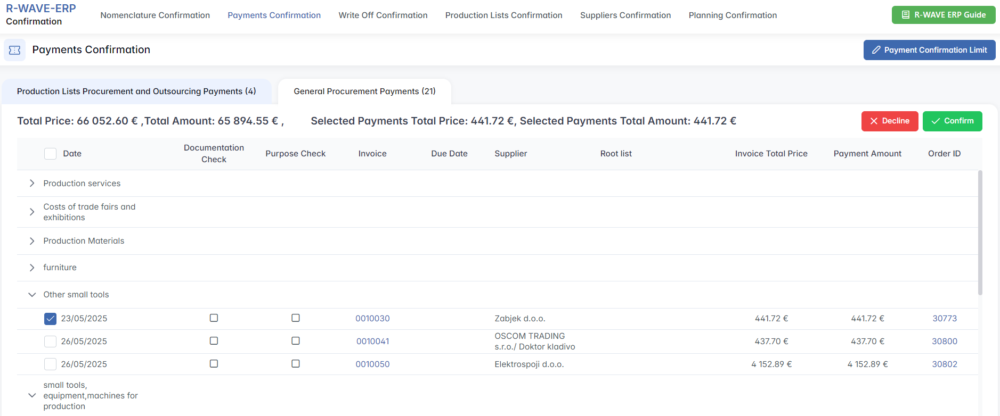Select all payments with the header checkbox
The image size is (1000, 416).
tap(50, 154)
